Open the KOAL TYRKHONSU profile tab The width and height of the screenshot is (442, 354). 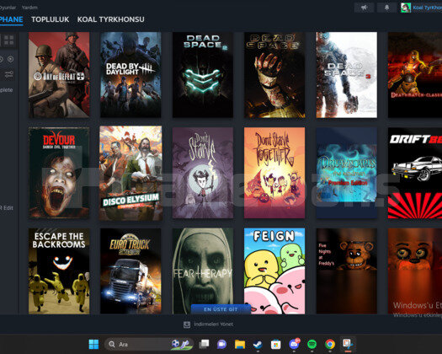[x=111, y=19]
